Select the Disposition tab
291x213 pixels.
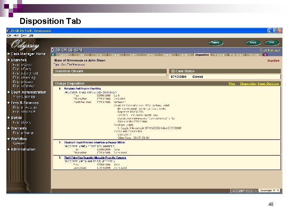pyautogui.click(x=202, y=55)
